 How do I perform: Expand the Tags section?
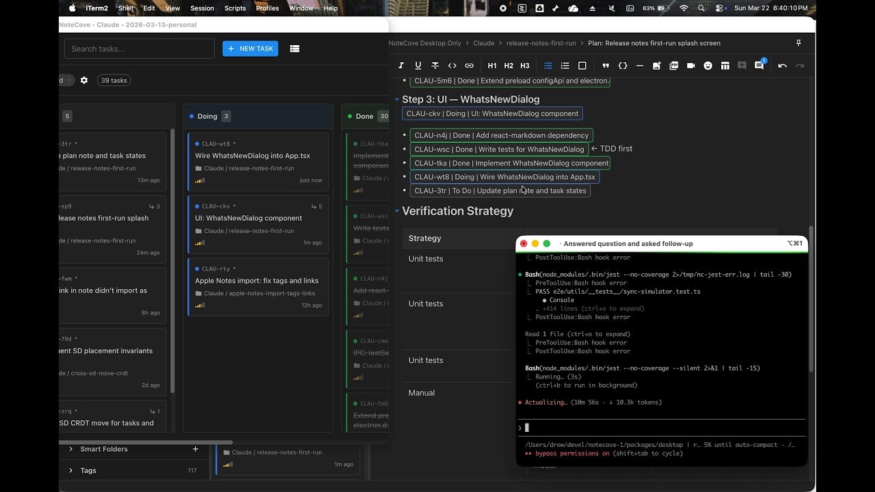tap(70, 470)
